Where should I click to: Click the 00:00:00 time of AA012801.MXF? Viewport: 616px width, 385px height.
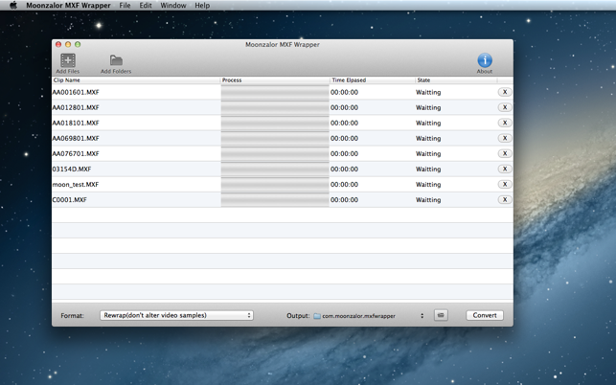[x=344, y=107]
